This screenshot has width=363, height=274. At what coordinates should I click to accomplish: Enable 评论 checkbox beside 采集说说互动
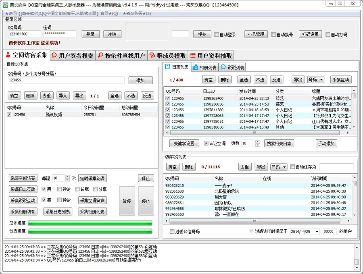pos(60,200)
